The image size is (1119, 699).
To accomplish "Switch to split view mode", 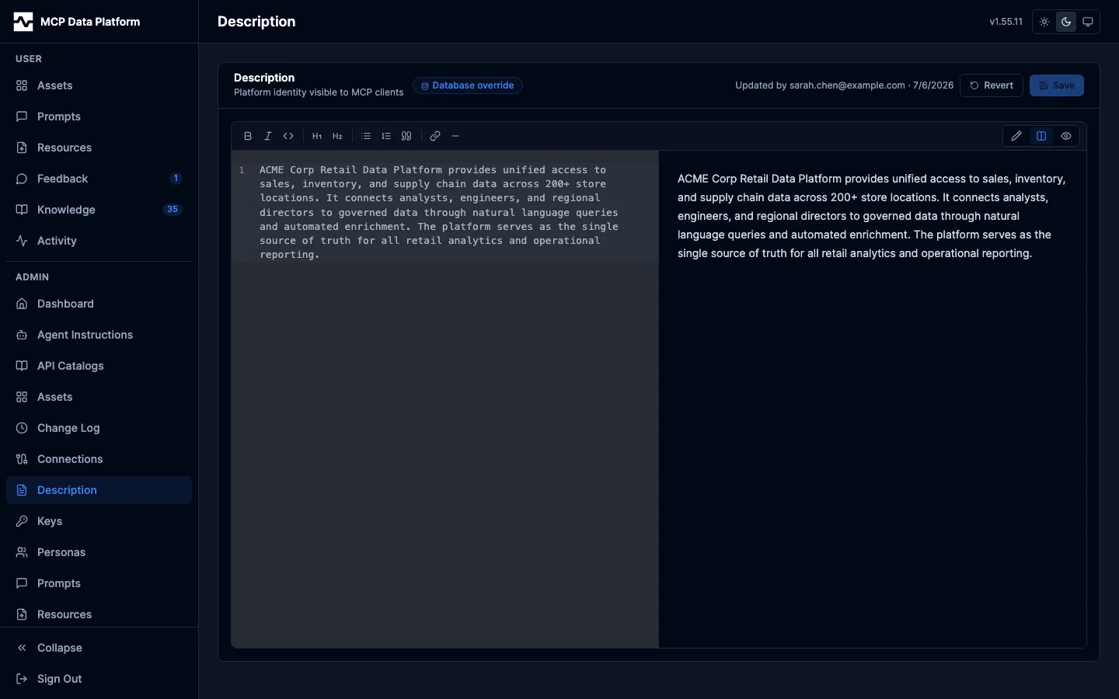I will [1041, 136].
